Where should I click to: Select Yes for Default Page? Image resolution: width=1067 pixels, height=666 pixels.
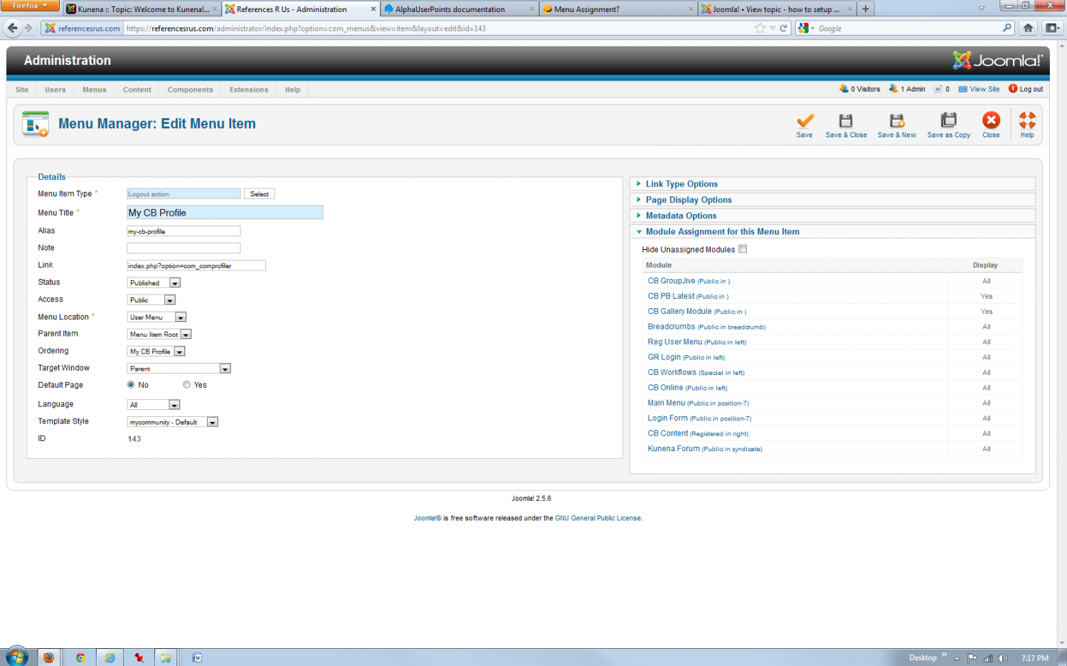[x=187, y=385]
